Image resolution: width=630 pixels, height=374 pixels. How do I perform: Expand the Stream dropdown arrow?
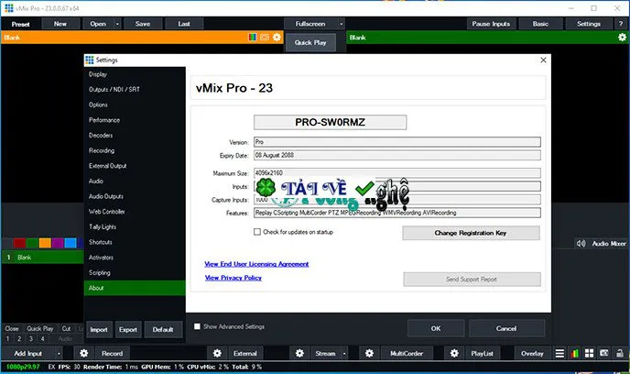coord(344,354)
